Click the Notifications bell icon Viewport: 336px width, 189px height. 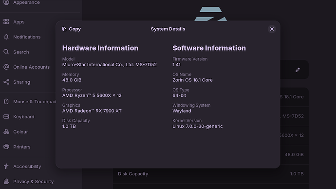pos(6,37)
